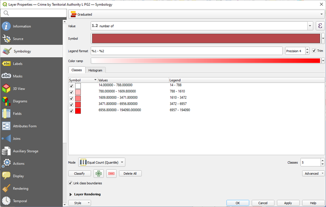Click the Symbol column sort arrow

(x=95, y=80)
